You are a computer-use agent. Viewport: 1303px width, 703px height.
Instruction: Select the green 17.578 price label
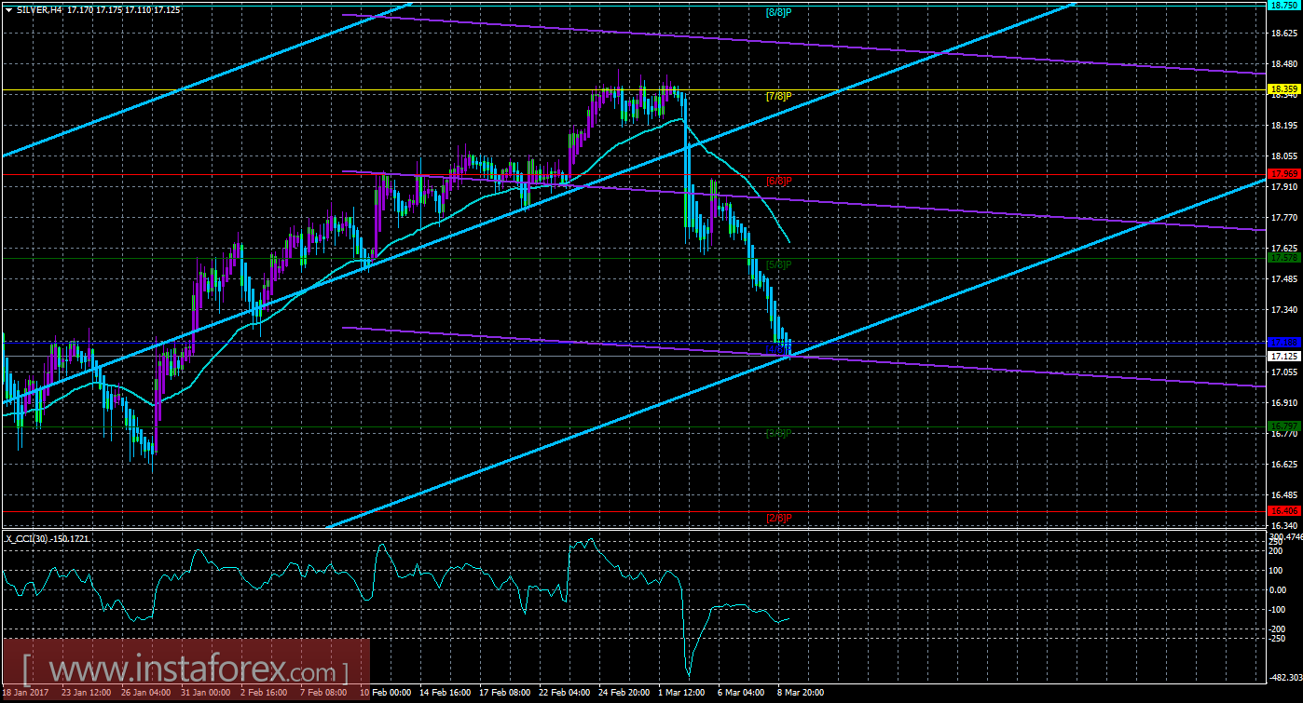pyautogui.click(x=1285, y=259)
